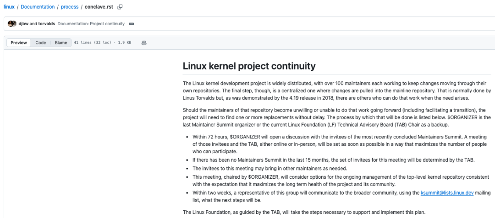Go to the process folder breadcrumb
The height and width of the screenshot is (218, 495).
point(70,7)
